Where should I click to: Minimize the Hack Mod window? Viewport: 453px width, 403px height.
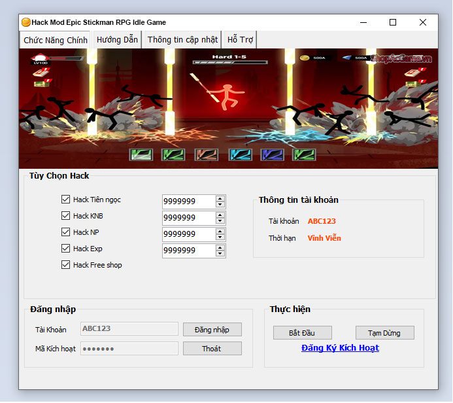363,22
